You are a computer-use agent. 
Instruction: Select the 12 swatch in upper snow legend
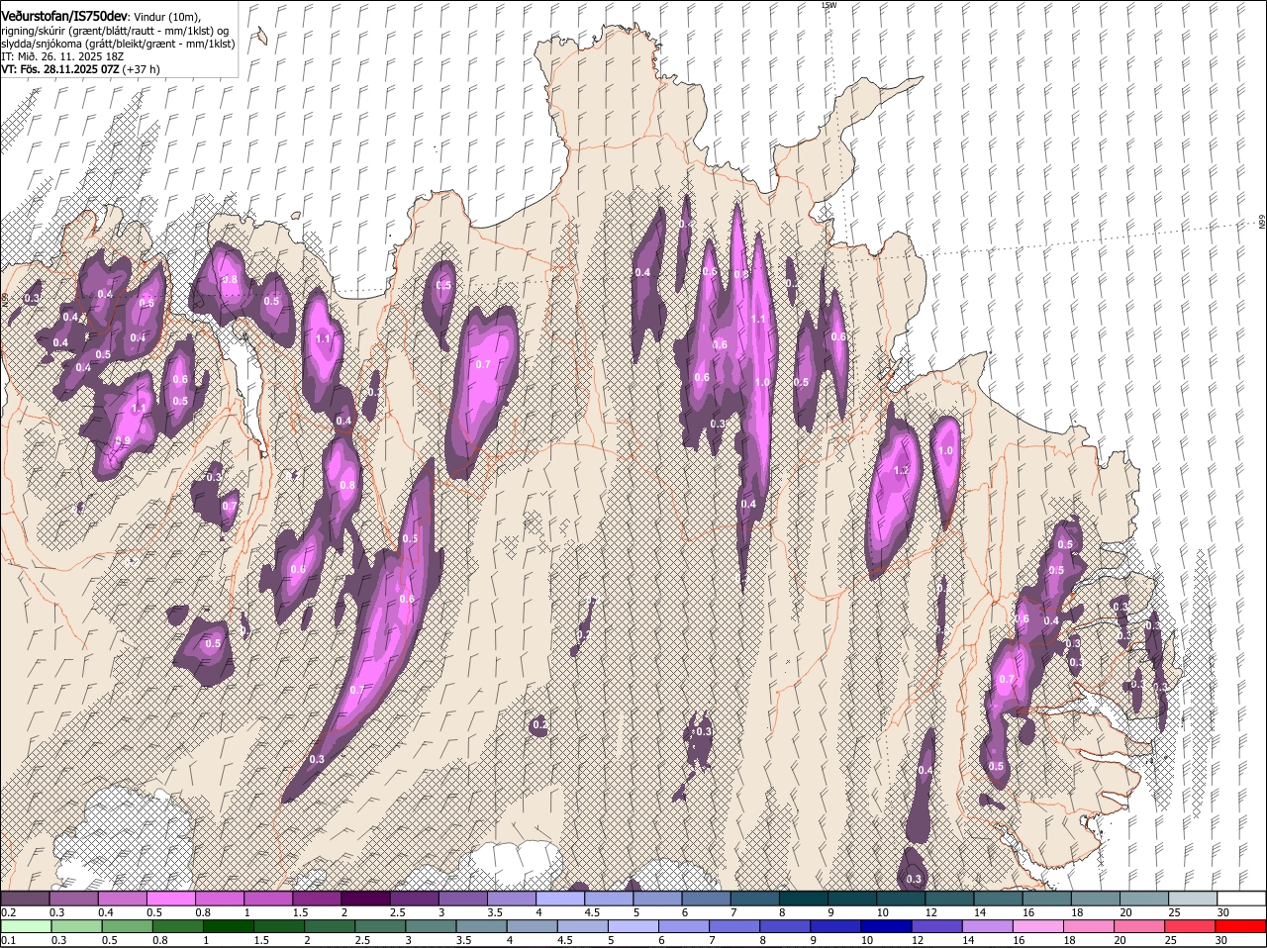949,899
